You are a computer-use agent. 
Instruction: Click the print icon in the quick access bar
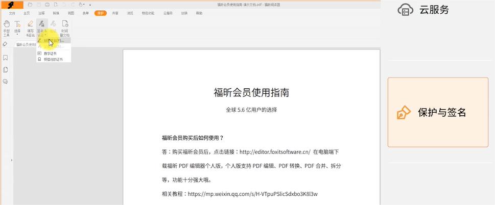point(47,5)
